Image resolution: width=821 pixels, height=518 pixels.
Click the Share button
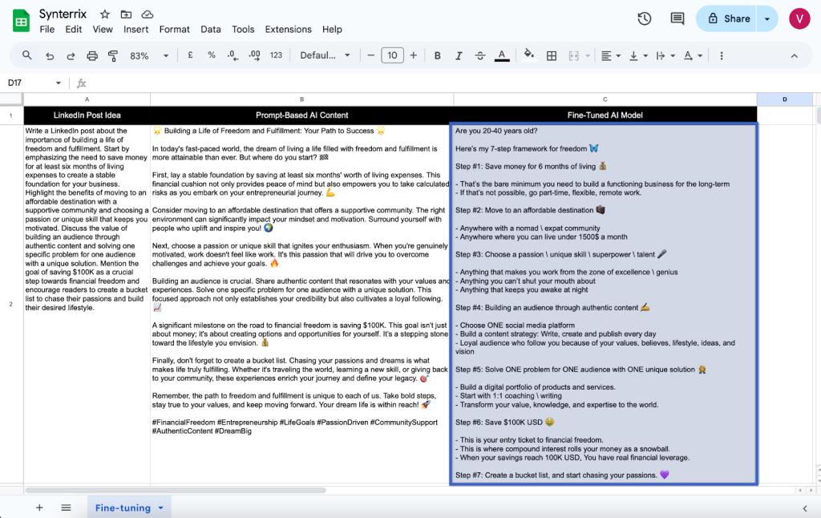[726, 19]
